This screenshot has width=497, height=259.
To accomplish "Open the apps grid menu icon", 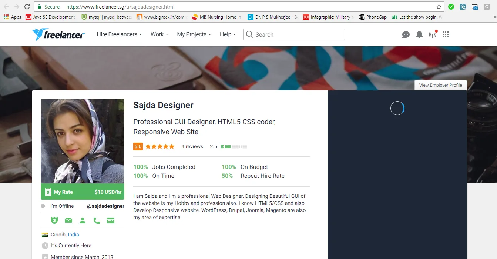I will tap(446, 34).
